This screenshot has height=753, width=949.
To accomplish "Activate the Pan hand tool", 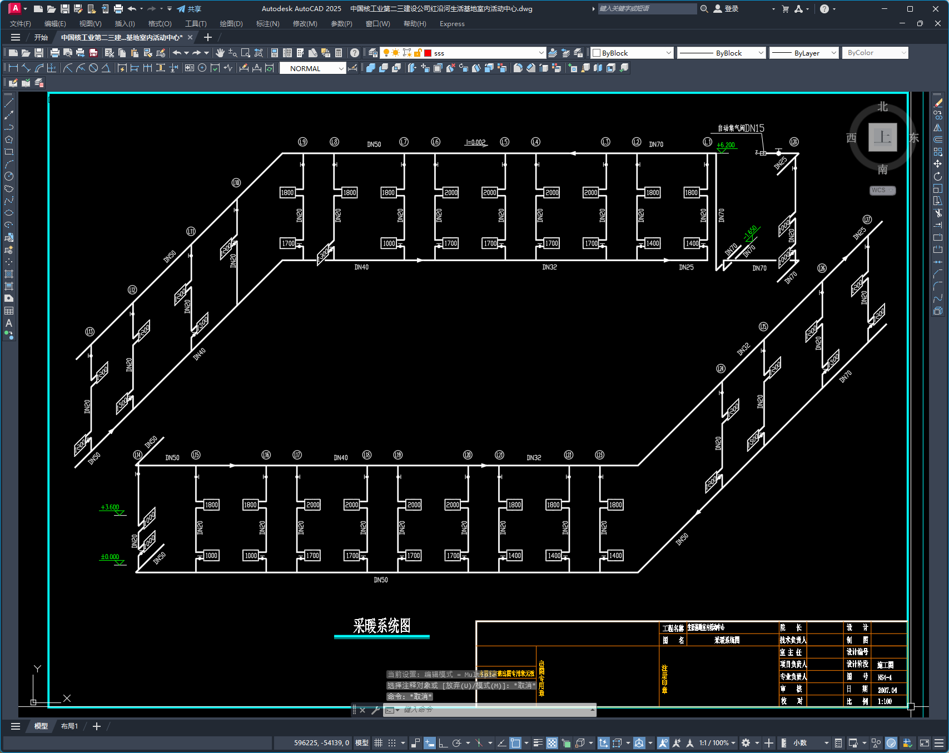I will [x=220, y=53].
